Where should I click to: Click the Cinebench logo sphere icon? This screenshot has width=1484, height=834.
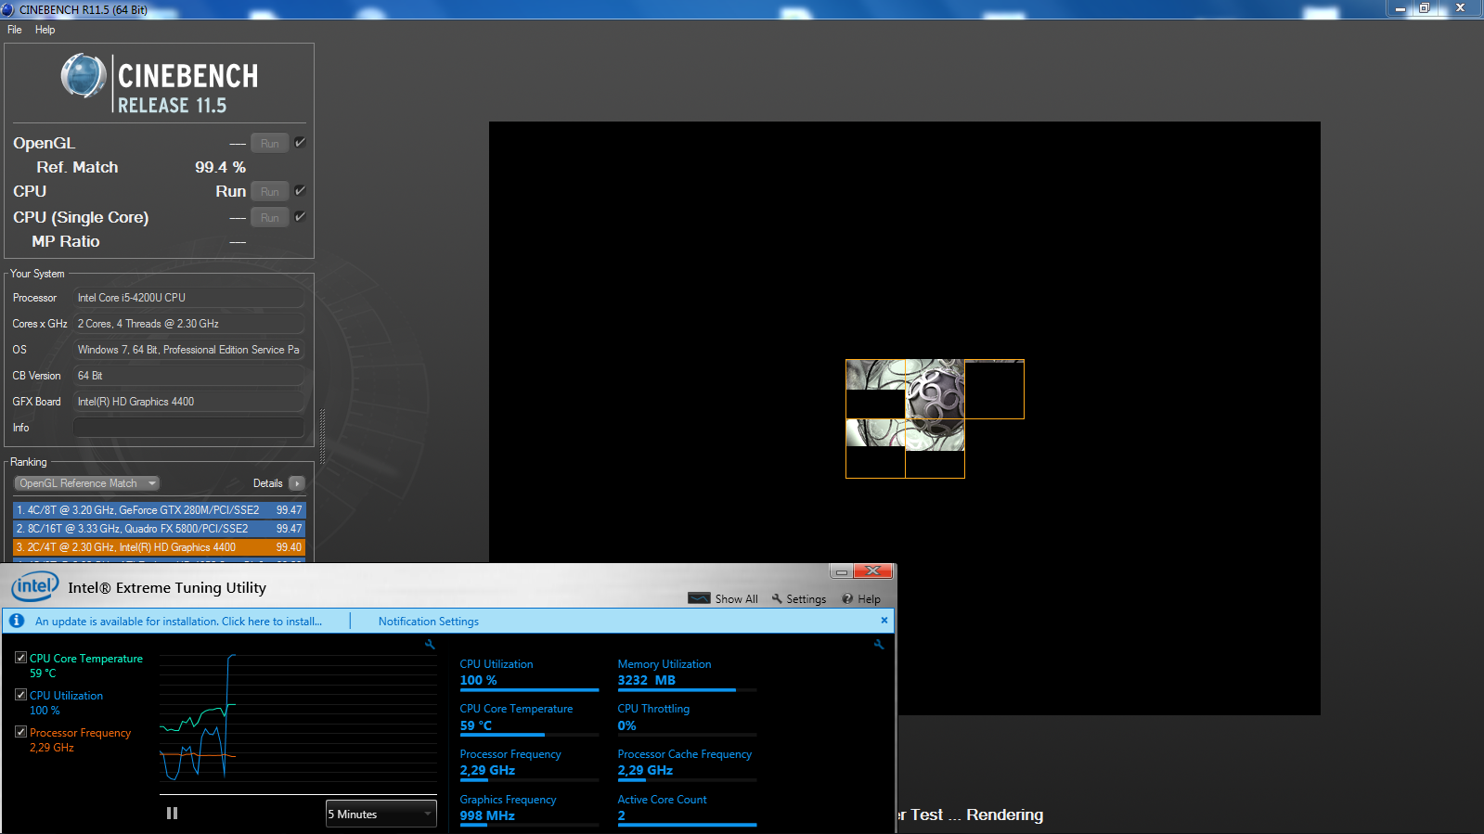(x=84, y=76)
